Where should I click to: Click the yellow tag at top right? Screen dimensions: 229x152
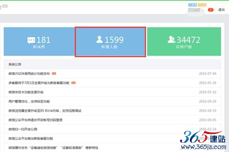click(202, 5)
